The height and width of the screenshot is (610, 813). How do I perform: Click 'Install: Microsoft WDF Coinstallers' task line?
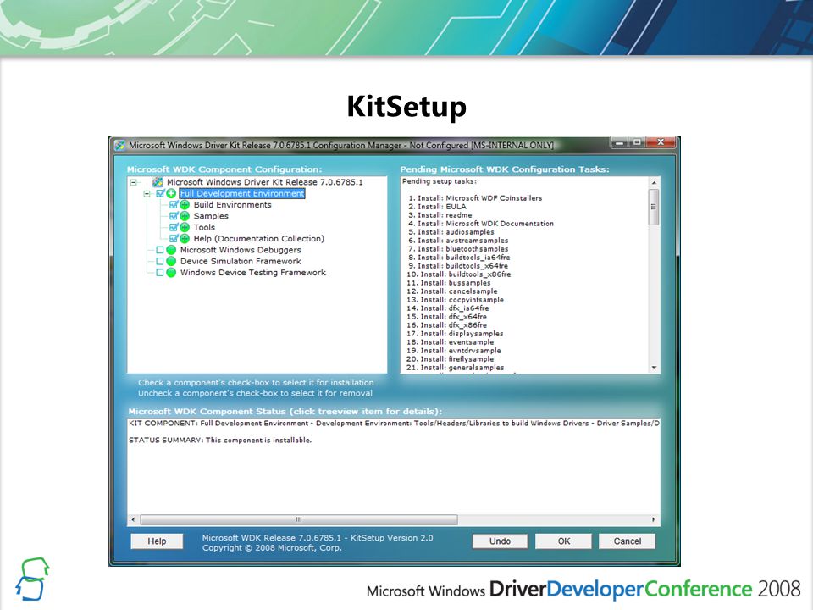tap(475, 198)
